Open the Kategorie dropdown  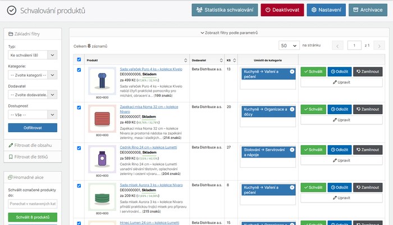33,75
